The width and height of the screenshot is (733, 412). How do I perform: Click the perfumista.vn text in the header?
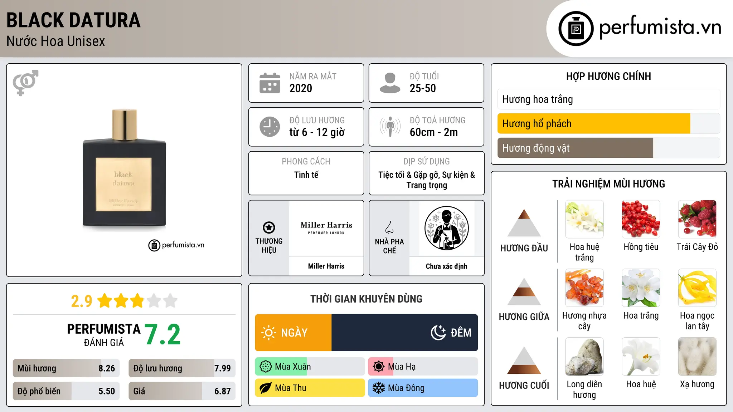pos(660,28)
